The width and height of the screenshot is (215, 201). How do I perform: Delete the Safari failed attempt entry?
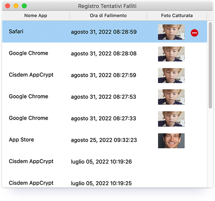(x=194, y=33)
